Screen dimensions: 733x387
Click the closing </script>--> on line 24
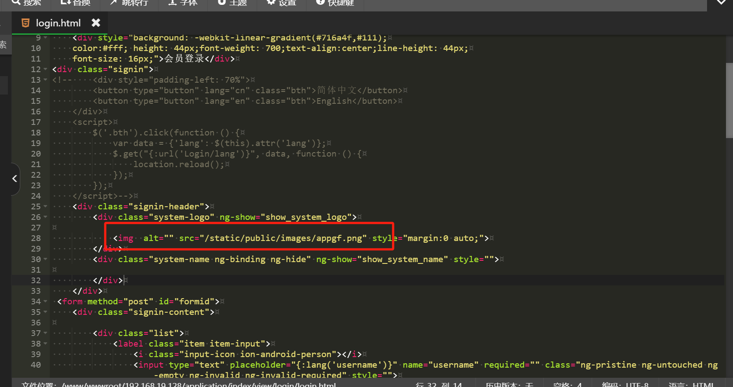pyautogui.click(x=103, y=196)
